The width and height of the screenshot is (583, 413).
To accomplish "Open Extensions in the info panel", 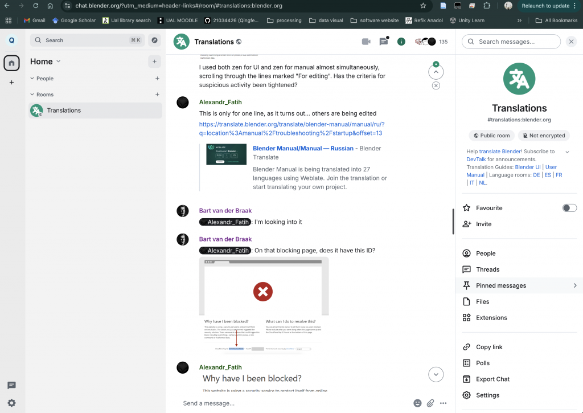I will pos(519,317).
